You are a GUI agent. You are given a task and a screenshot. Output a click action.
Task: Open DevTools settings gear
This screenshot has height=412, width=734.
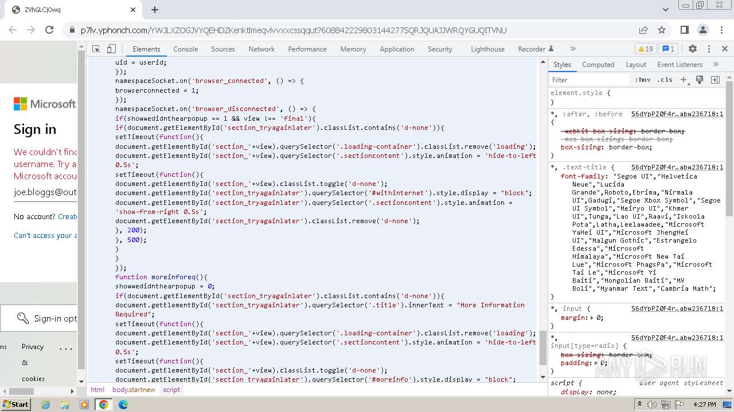click(x=693, y=49)
